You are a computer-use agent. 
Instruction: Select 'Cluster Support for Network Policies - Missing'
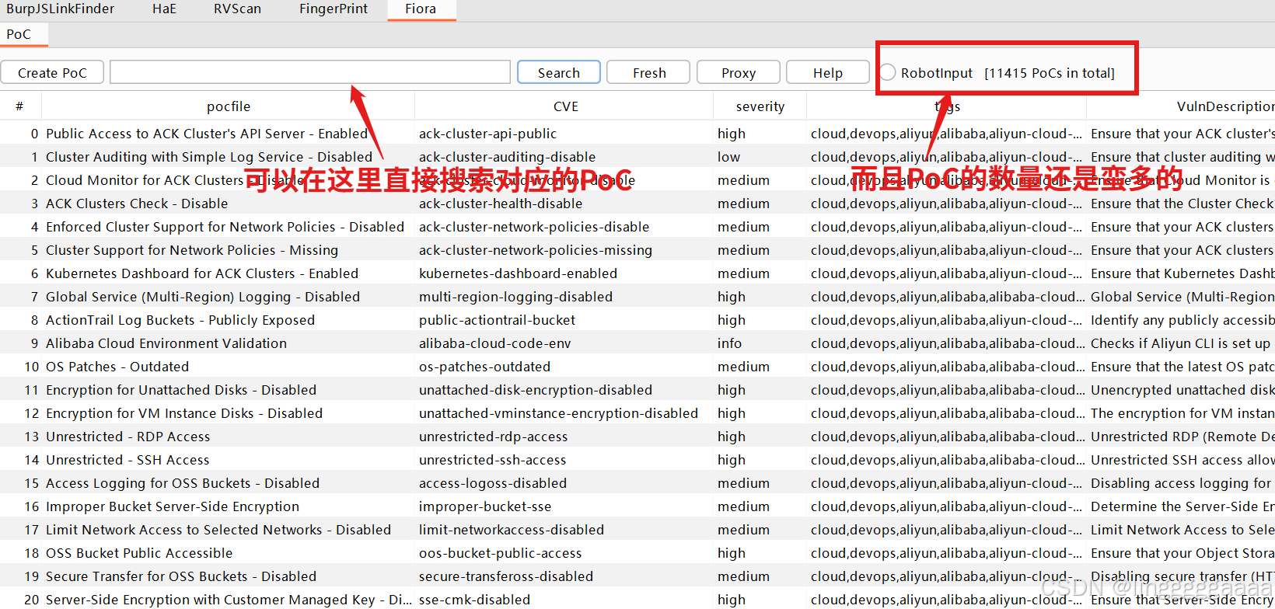[x=637, y=250]
